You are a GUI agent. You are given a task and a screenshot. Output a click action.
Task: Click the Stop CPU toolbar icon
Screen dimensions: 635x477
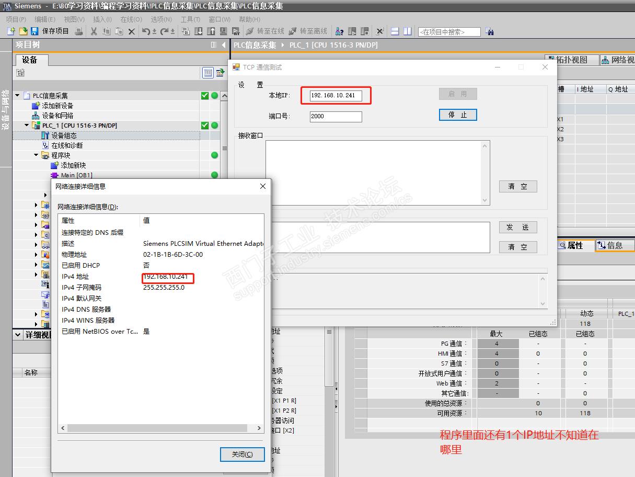pyautogui.click(x=365, y=31)
